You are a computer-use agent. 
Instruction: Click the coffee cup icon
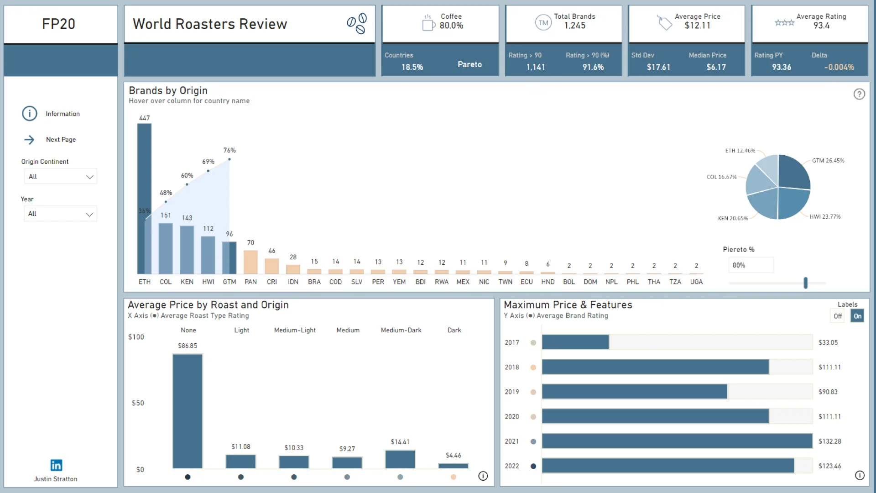pos(428,23)
